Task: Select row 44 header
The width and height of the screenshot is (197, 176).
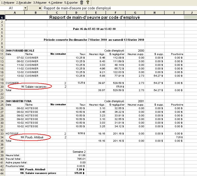Action: [x=2, y=173]
